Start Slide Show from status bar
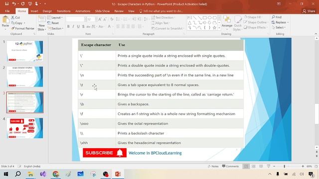 [269, 166]
